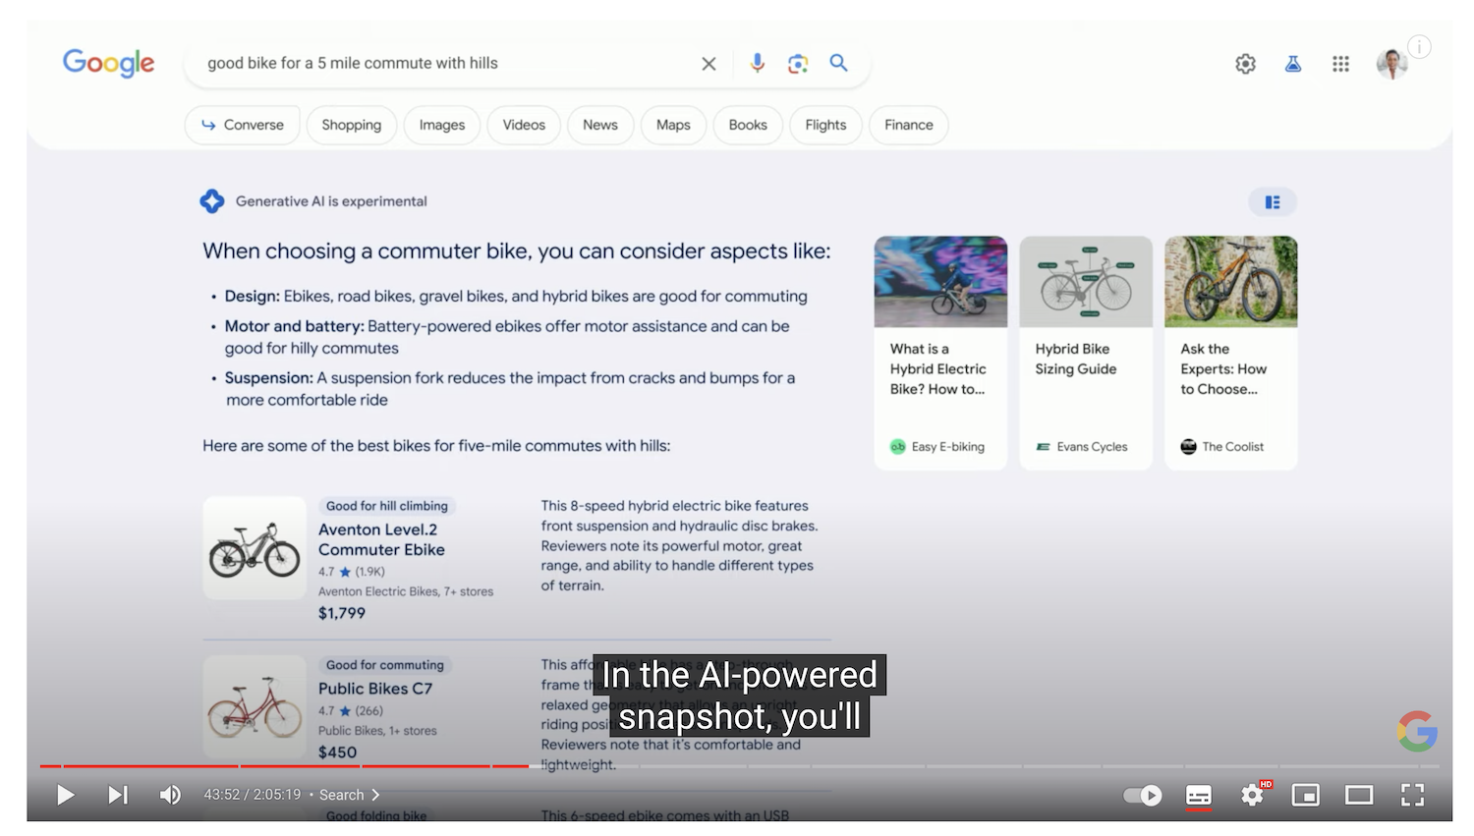Switch to the News tab
This screenshot has width=1474, height=836.
pyautogui.click(x=600, y=125)
